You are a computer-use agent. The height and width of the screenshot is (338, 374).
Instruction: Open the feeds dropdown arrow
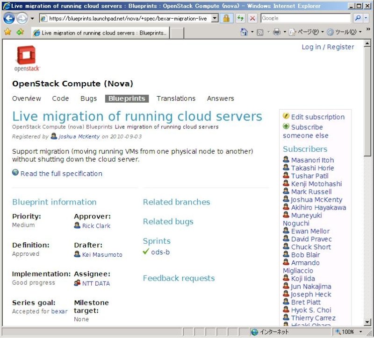click(x=268, y=32)
